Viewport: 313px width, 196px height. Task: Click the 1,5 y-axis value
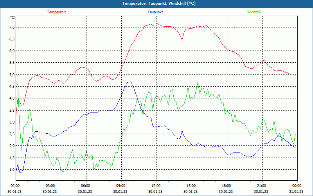point(12,158)
